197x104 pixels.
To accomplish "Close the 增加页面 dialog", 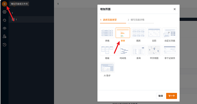I will 175,9.
